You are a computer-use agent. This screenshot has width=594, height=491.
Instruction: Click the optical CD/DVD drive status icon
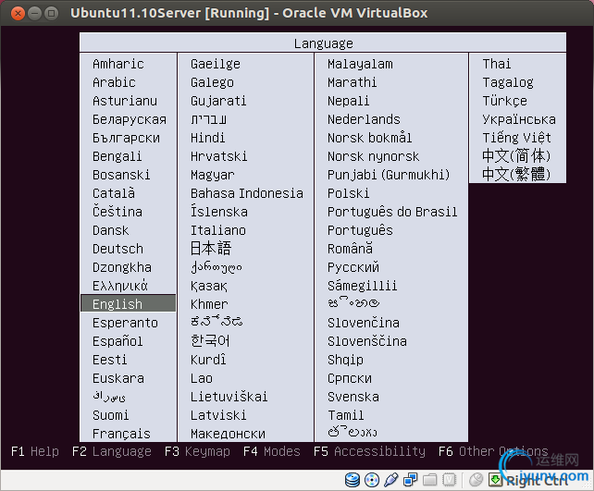pos(372,480)
